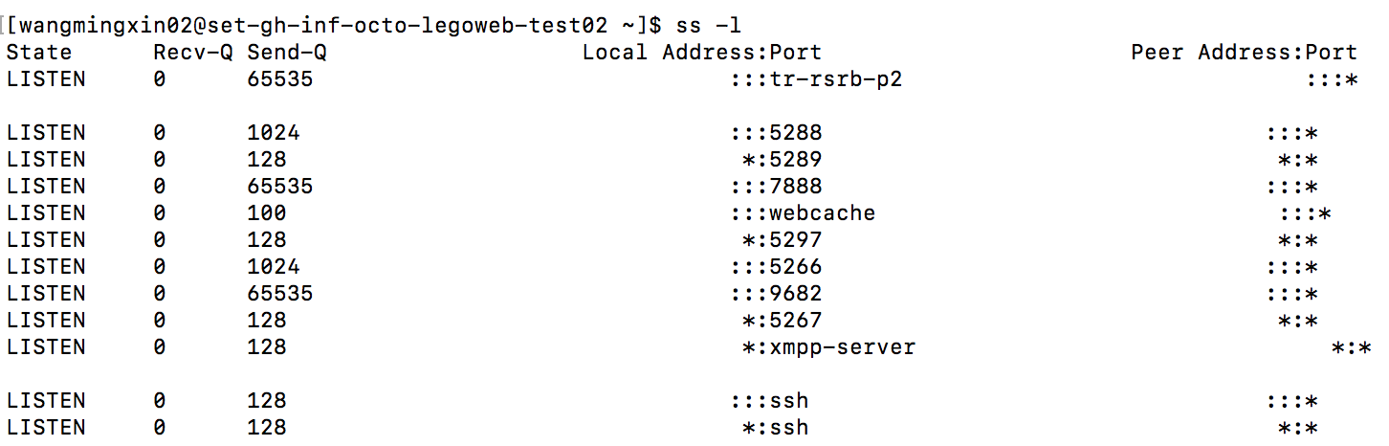
Task: Click the local port 5289 entry
Action: [x=782, y=159]
